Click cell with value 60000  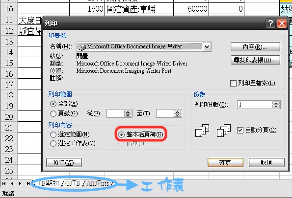(x=191, y=9)
